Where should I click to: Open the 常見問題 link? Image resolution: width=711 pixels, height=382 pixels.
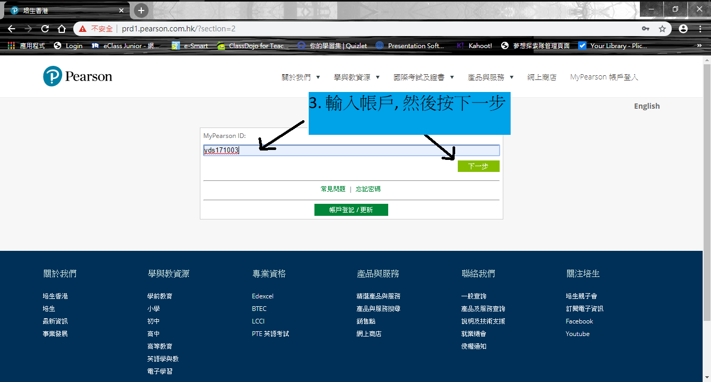[333, 189]
